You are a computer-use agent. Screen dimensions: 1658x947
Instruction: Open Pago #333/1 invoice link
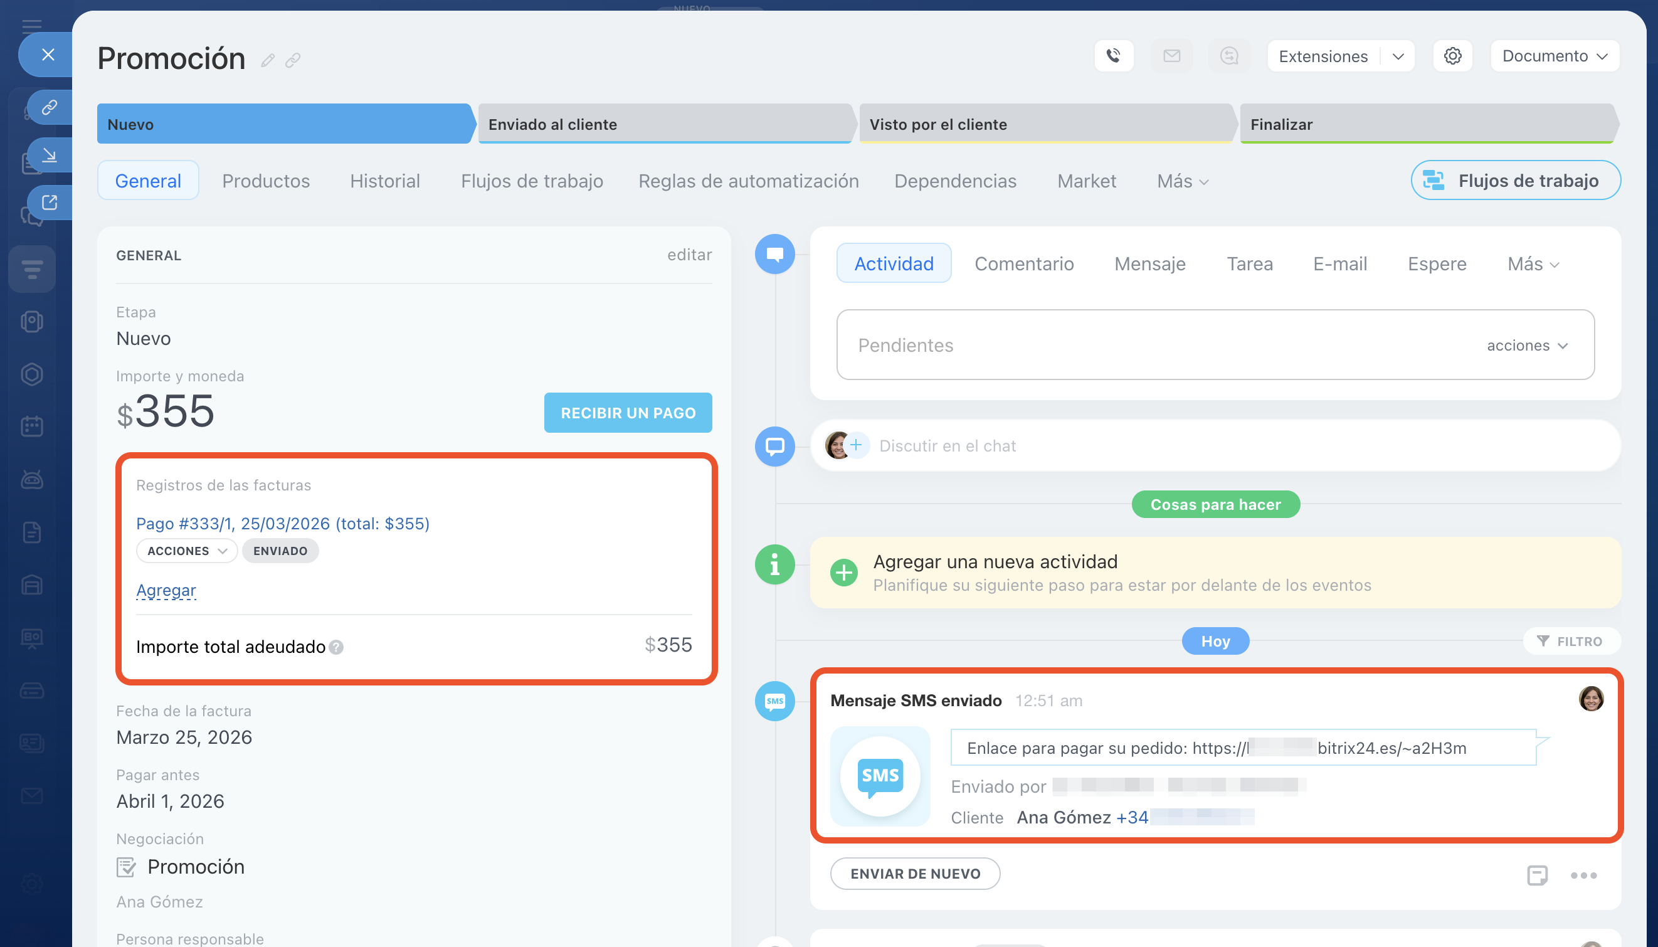point(282,524)
